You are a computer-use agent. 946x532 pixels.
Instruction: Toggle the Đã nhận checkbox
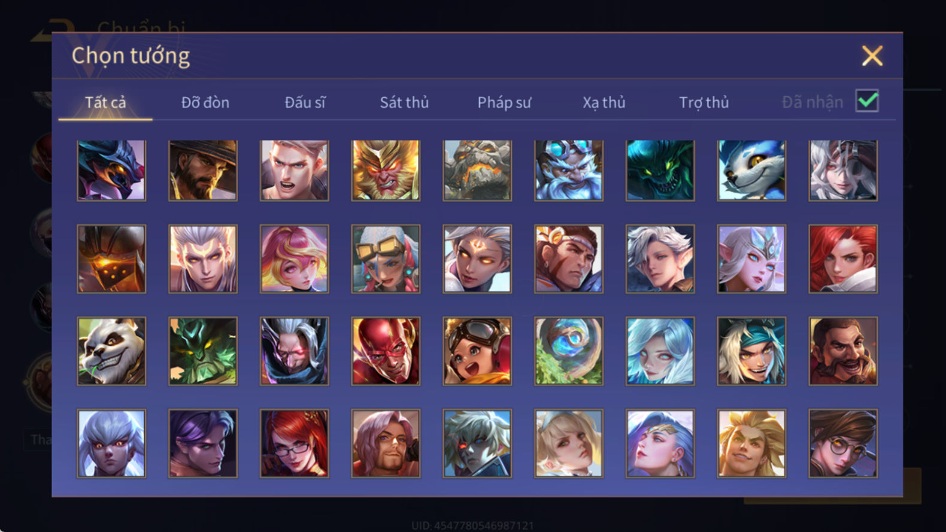coord(867,101)
